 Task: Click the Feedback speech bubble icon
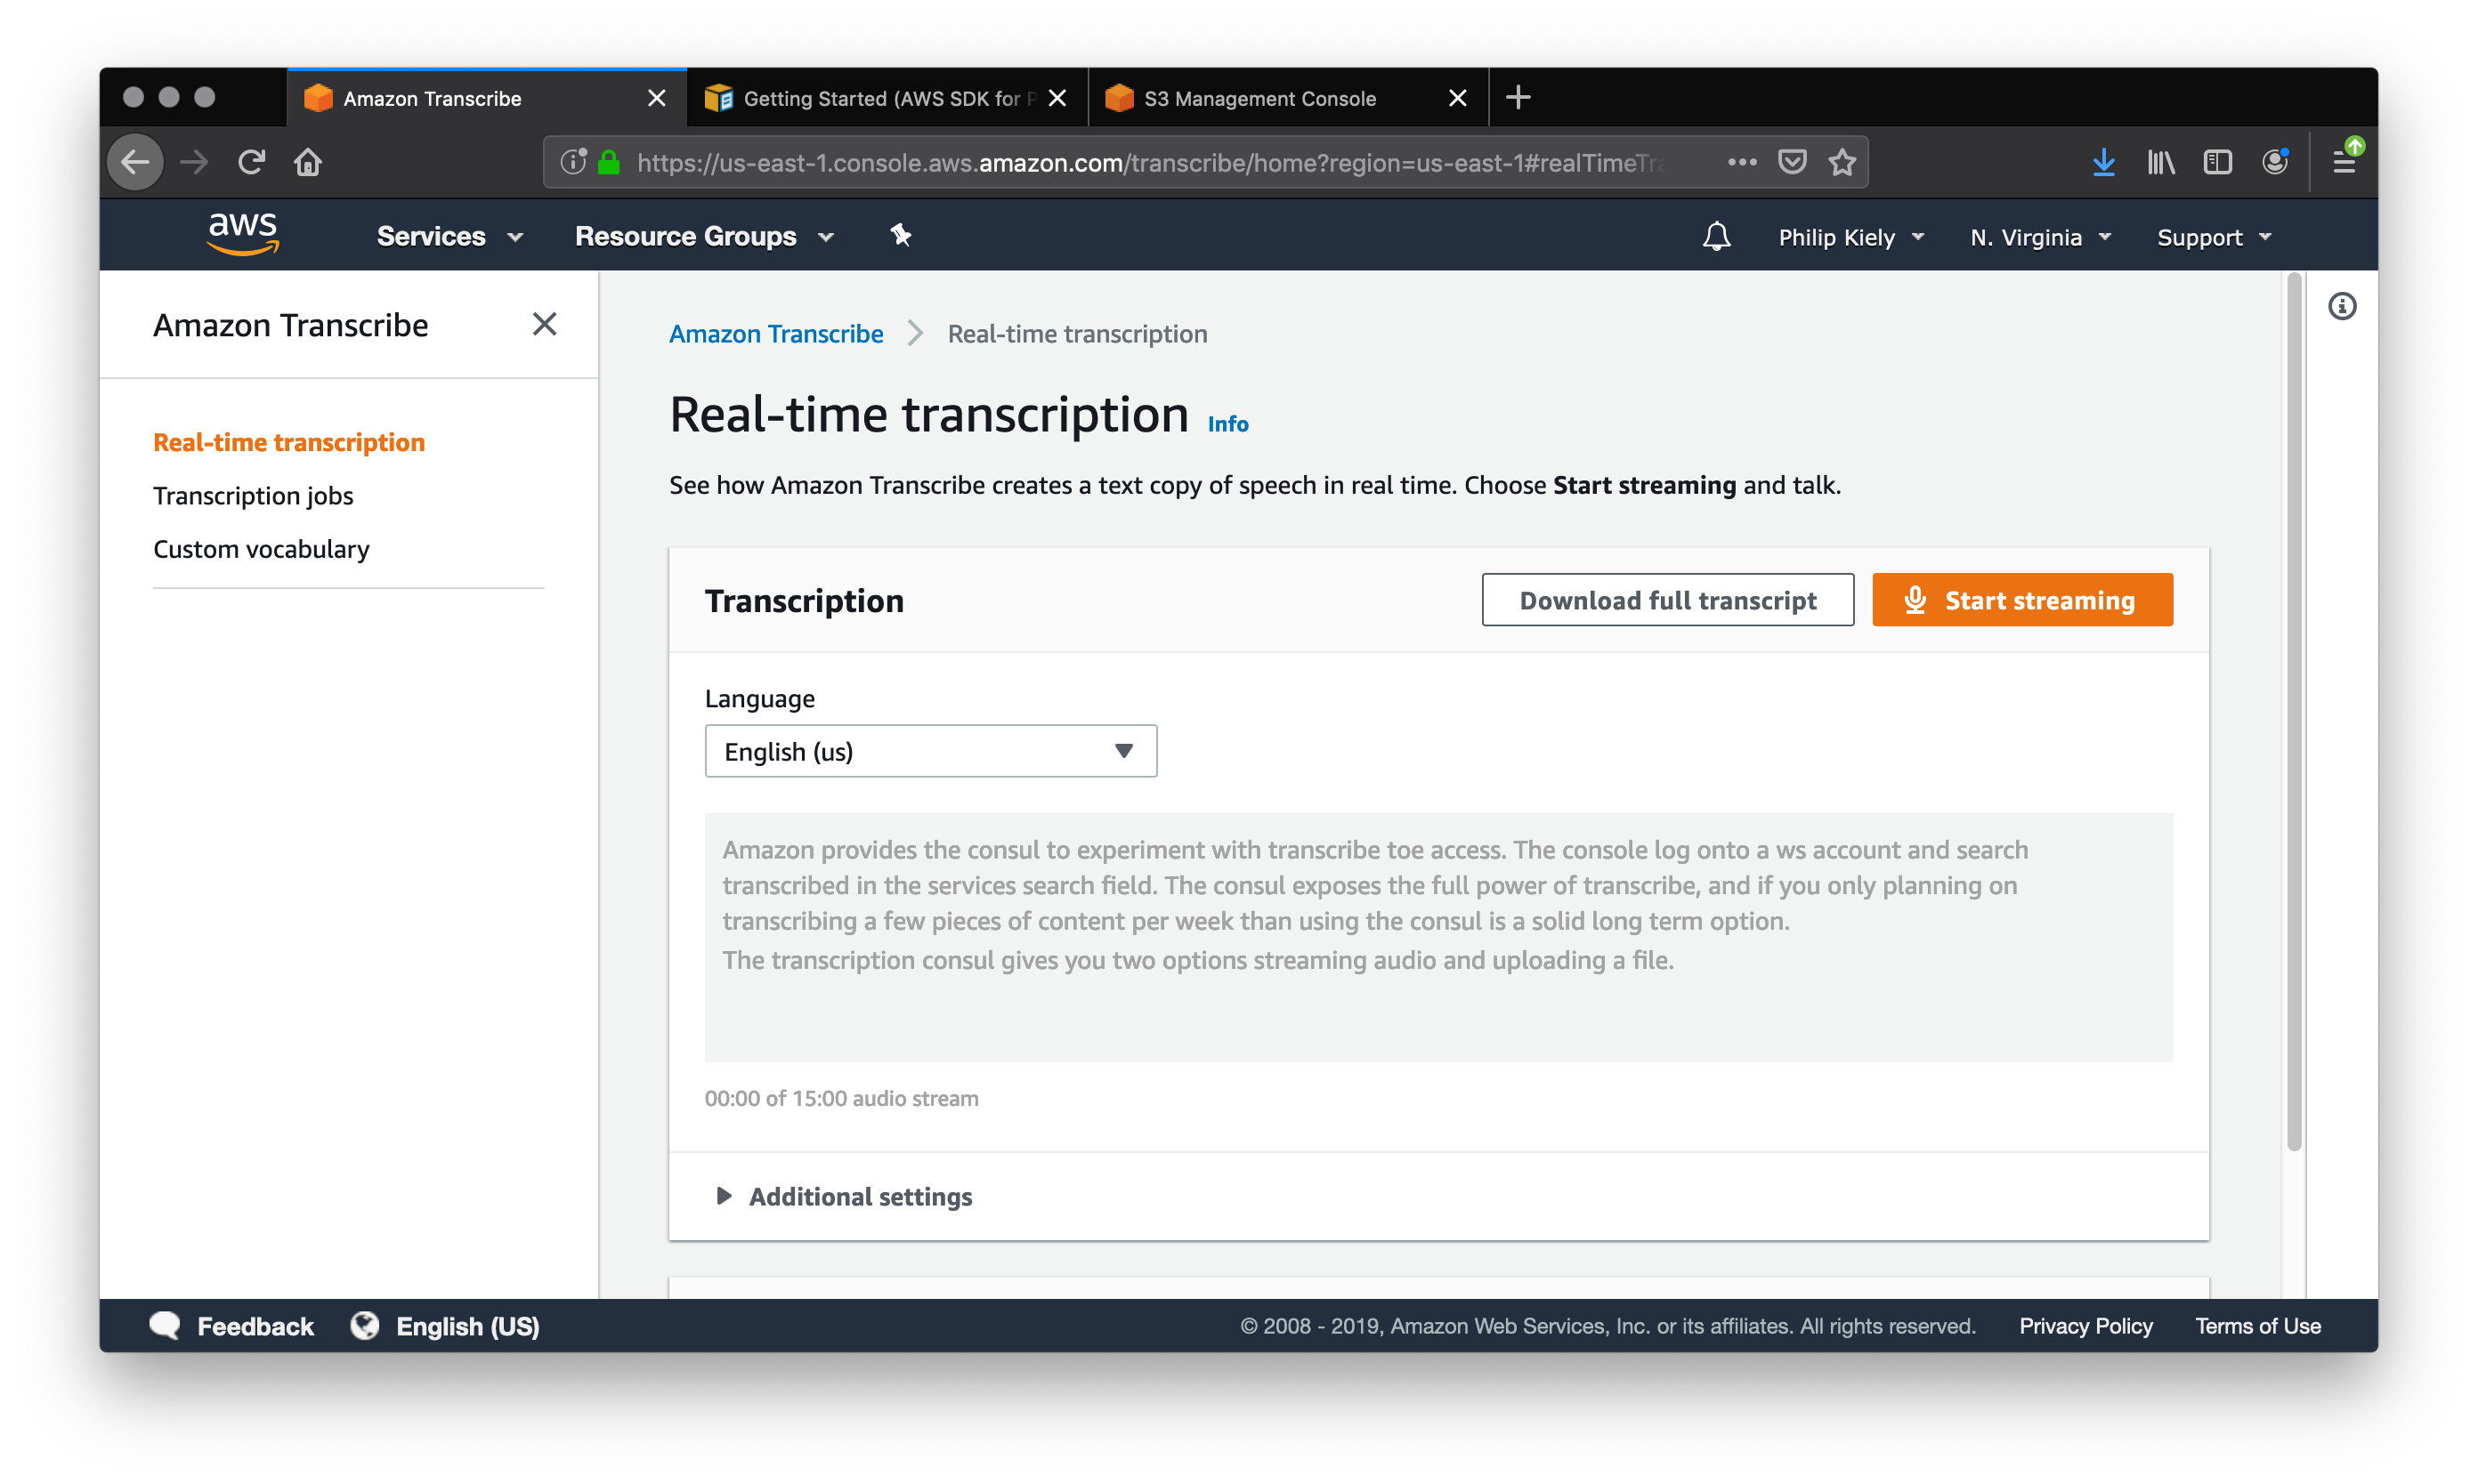click(165, 1326)
